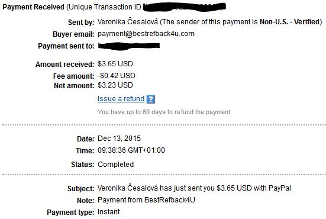The height and width of the screenshot is (219, 326).
Task: Click the subject line about PayPal payment
Action: 194,188
